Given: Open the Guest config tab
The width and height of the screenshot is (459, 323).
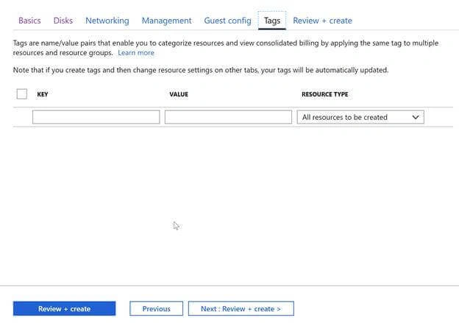Looking at the screenshot, I should 227,21.
